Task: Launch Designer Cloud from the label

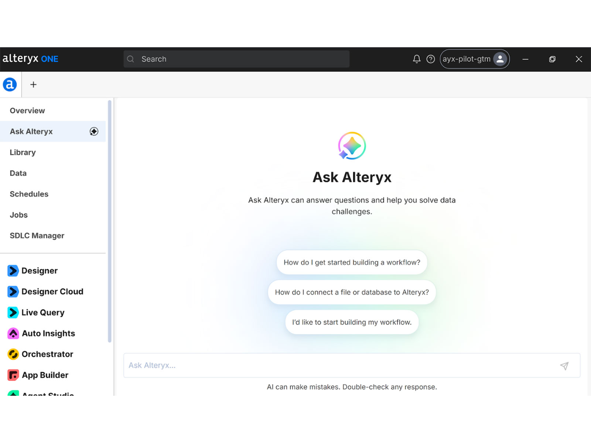Action: pyautogui.click(x=52, y=292)
